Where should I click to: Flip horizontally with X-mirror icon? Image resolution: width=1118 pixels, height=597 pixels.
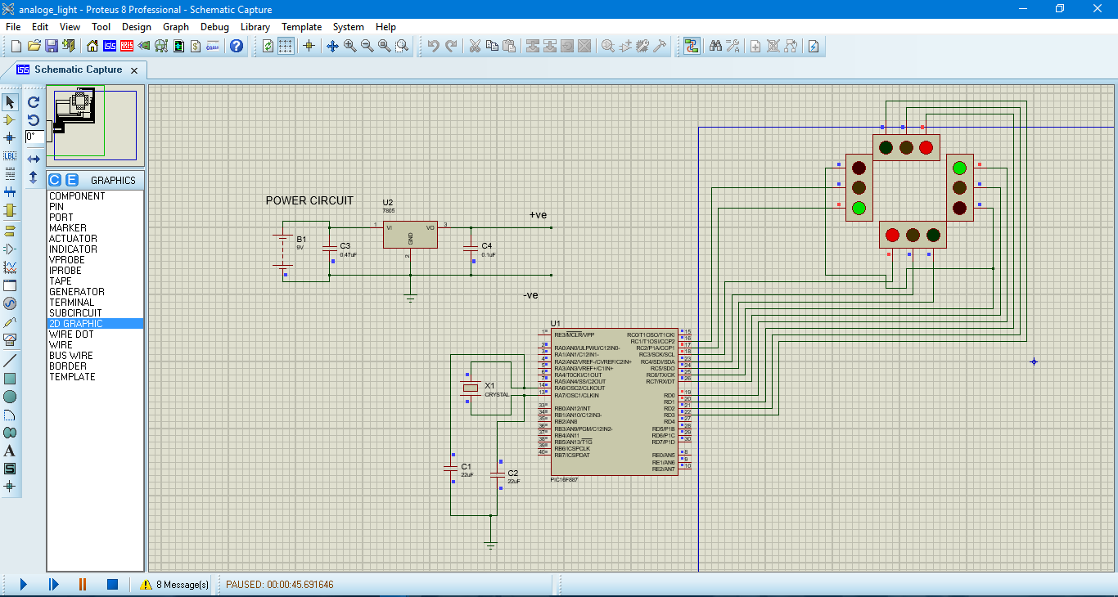[34, 159]
